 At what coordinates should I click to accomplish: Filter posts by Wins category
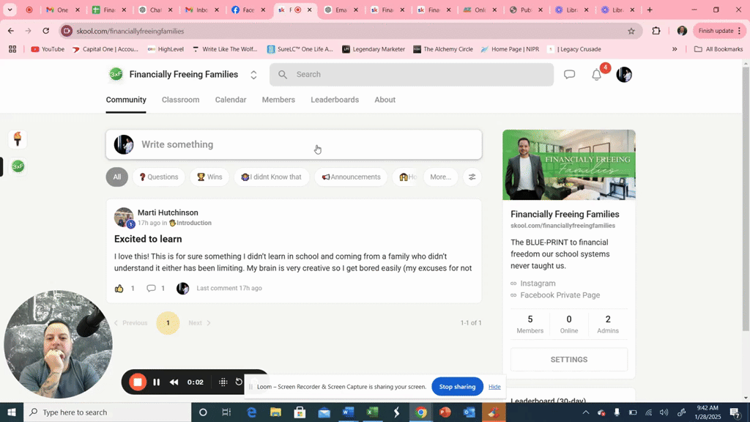209,177
